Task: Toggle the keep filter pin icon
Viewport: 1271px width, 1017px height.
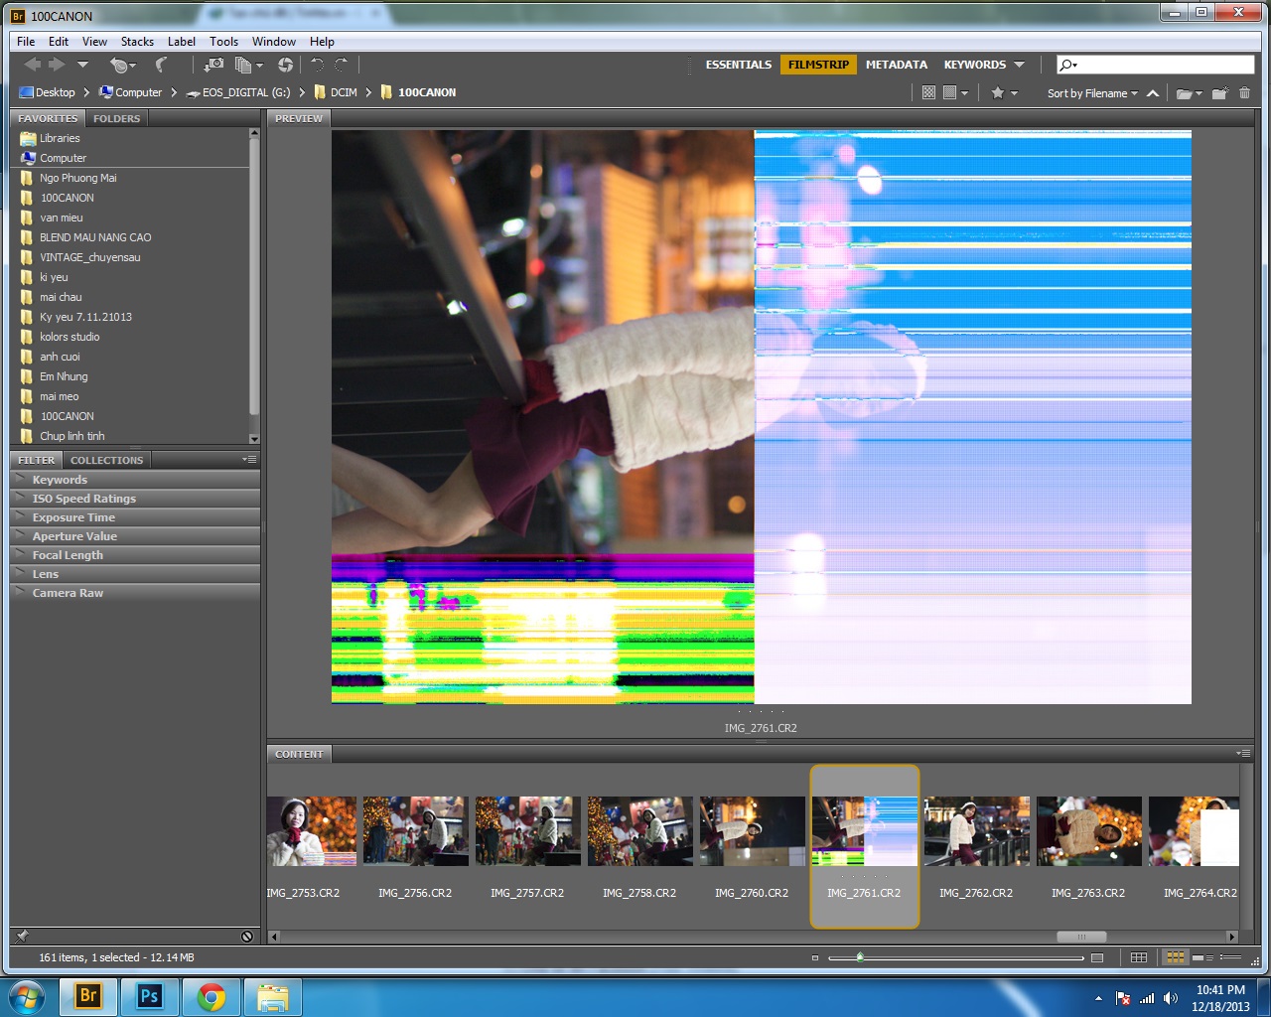Action: pos(22,936)
